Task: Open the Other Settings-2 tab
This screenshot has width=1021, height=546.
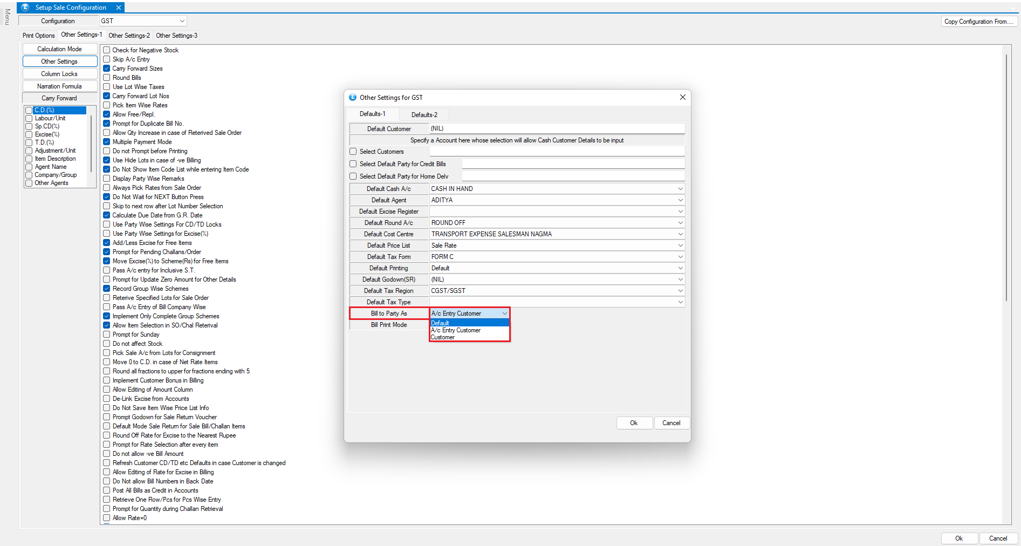Action: point(129,36)
